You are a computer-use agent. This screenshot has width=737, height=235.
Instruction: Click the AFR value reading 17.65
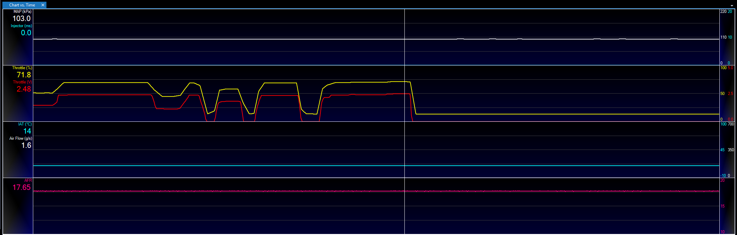pos(21,188)
